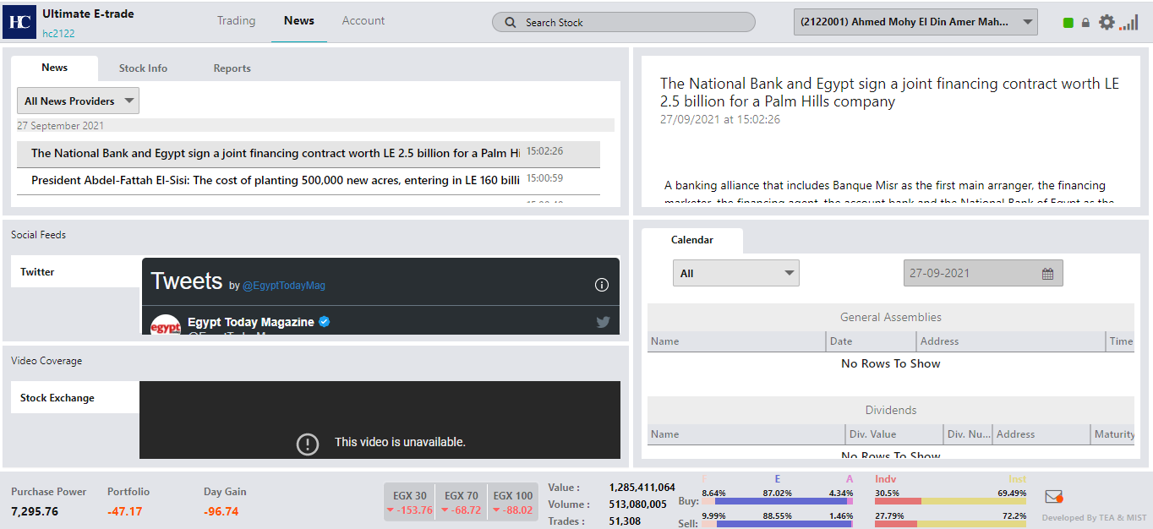Click the Egypt Today Magazine name link
This screenshot has height=529, width=1153.
coord(251,322)
